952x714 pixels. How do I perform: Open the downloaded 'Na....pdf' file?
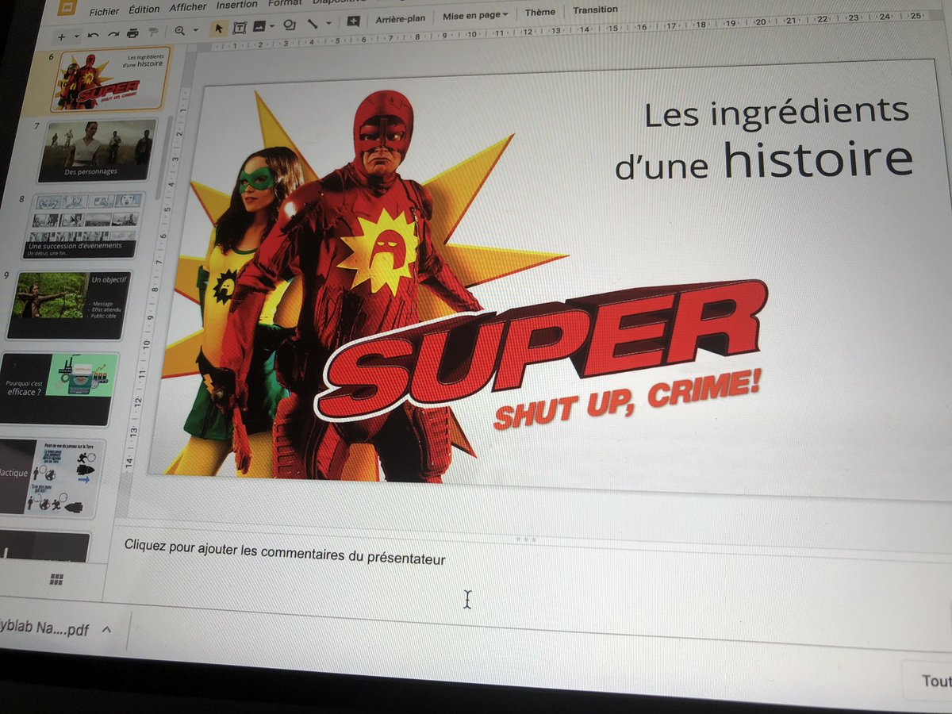[44, 628]
